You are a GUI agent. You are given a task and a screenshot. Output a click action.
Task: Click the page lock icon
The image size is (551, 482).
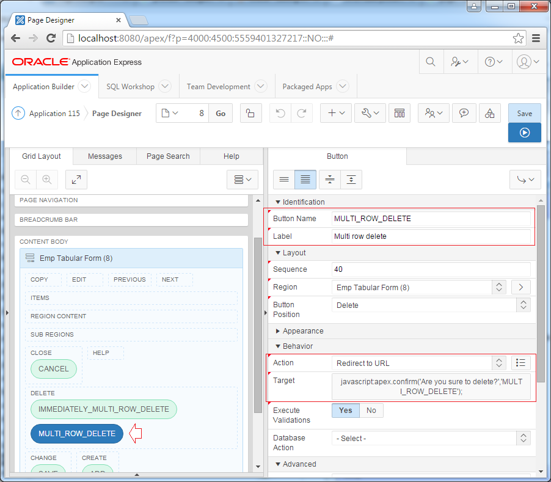[250, 113]
